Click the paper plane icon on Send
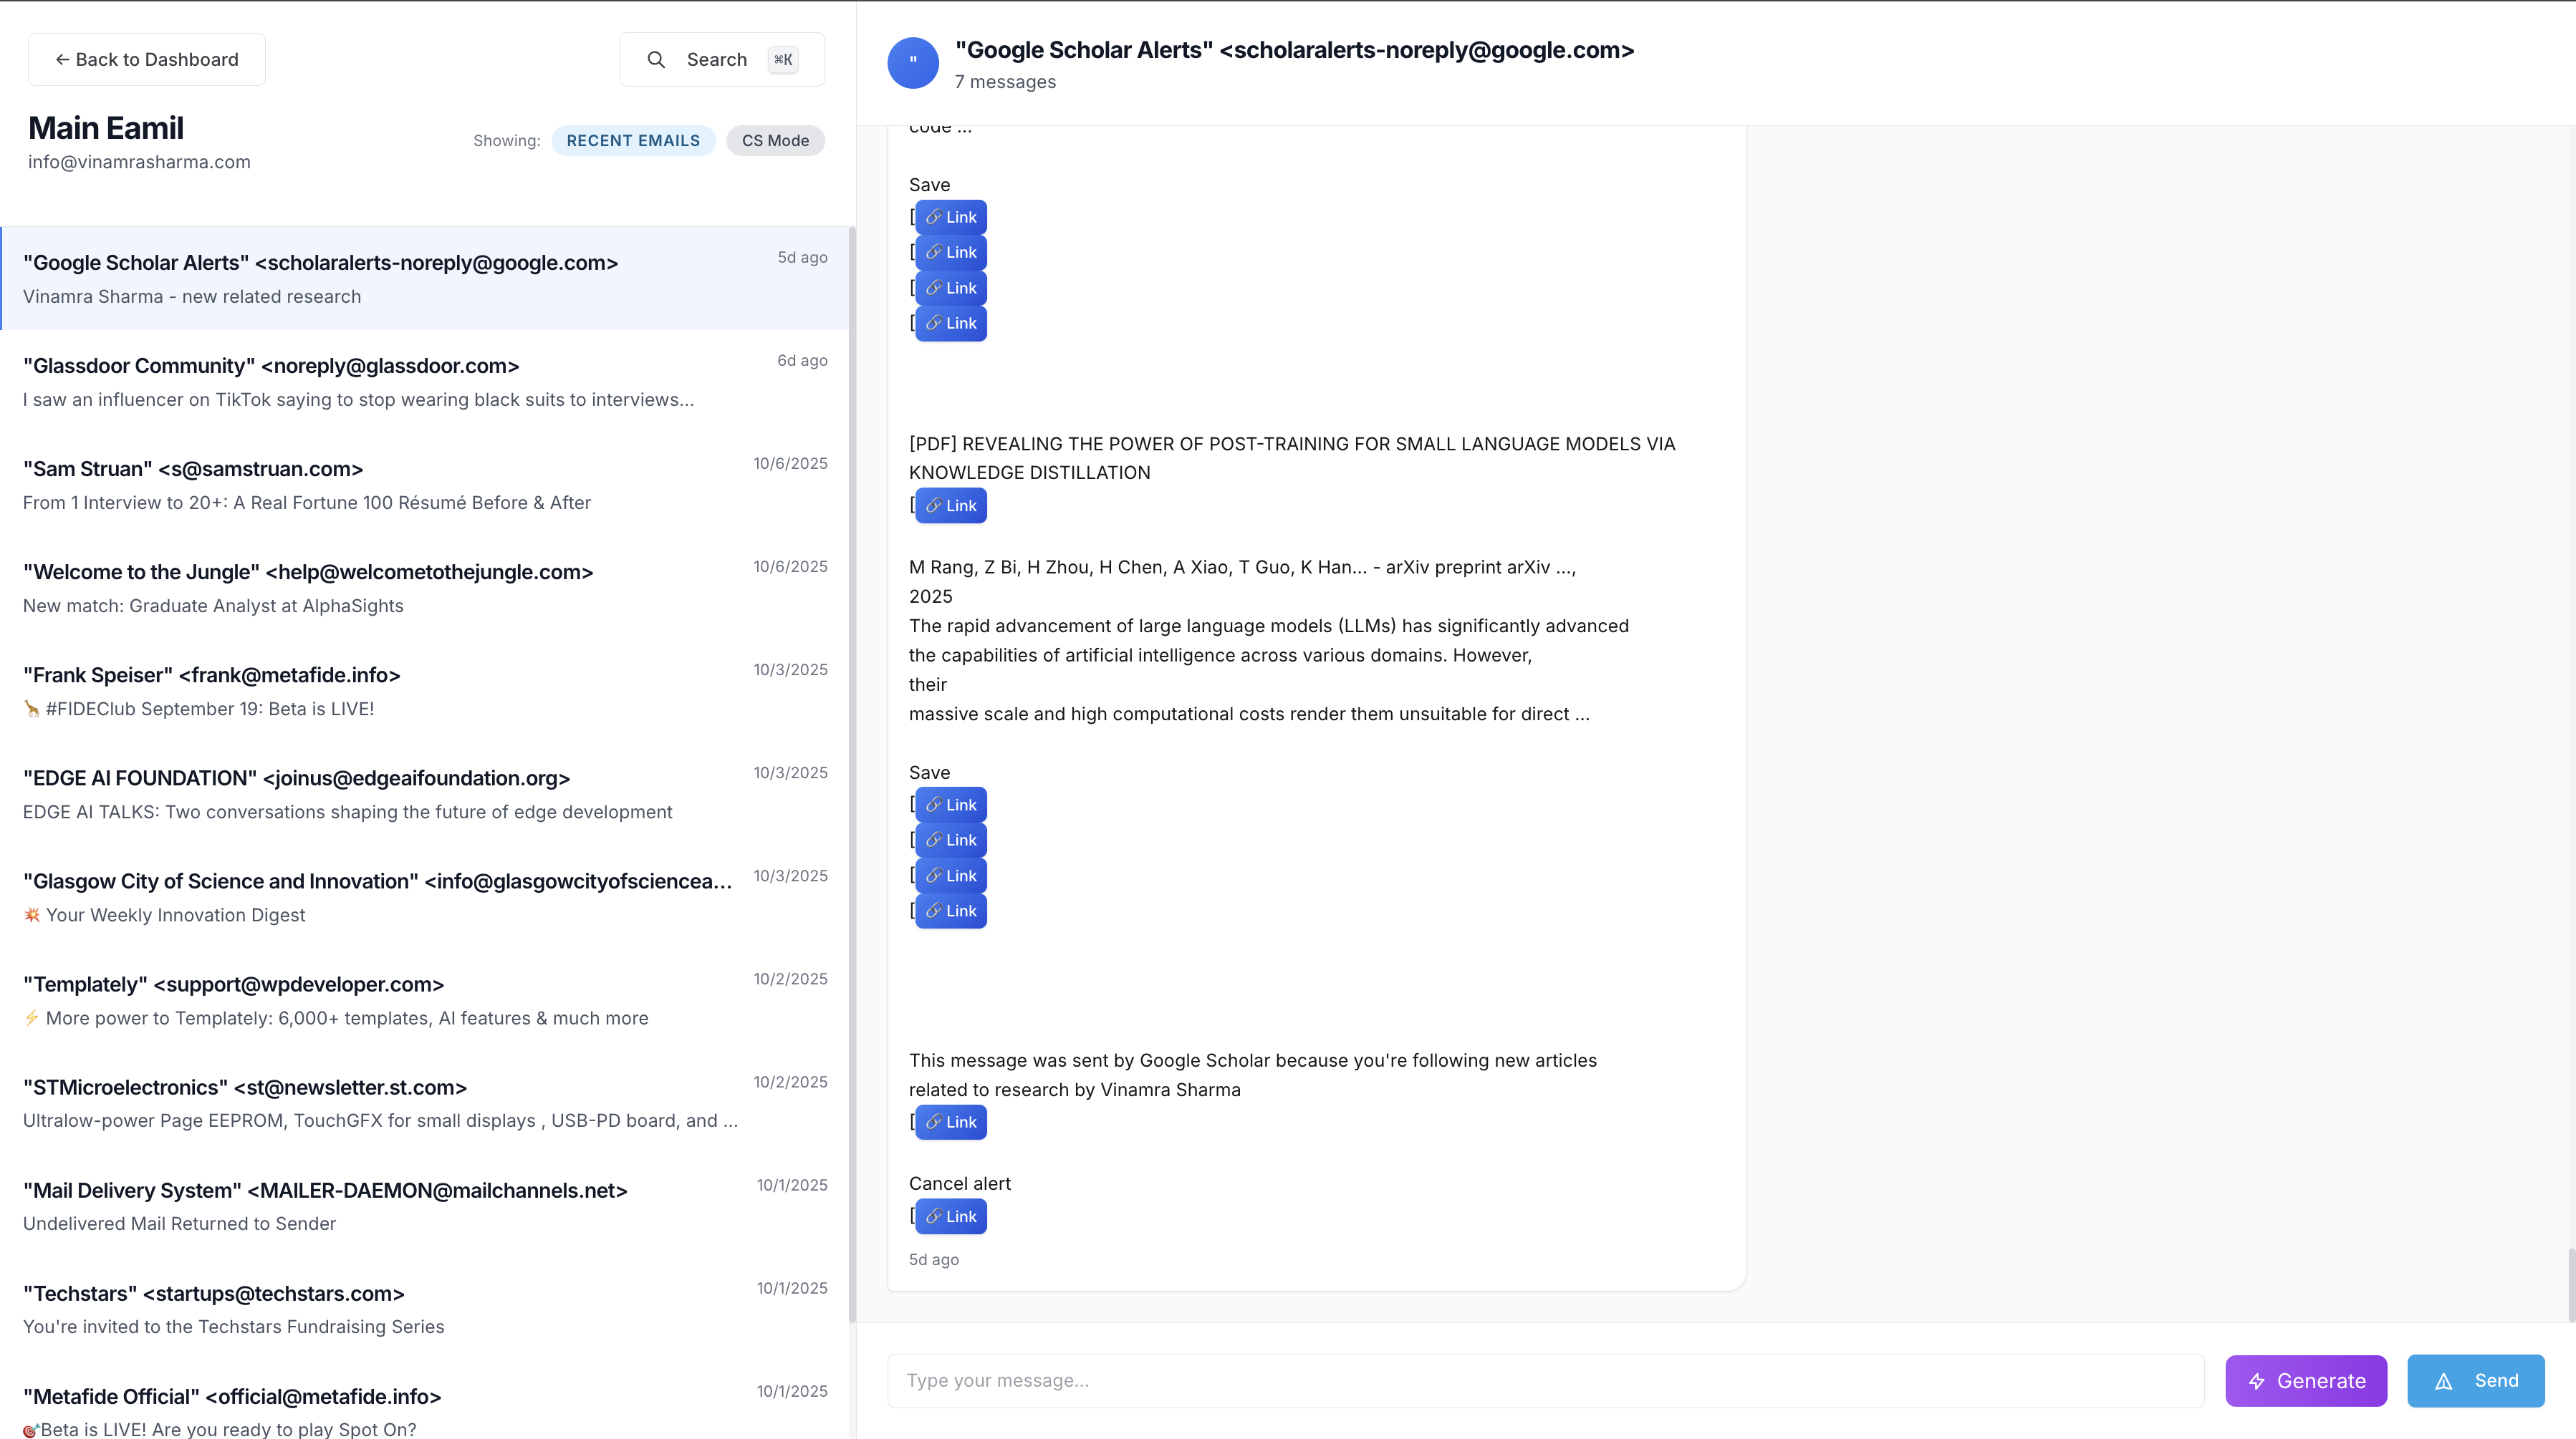Image resolution: width=2576 pixels, height=1439 pixels. pyautogui.click(x=2443, y=1381)
